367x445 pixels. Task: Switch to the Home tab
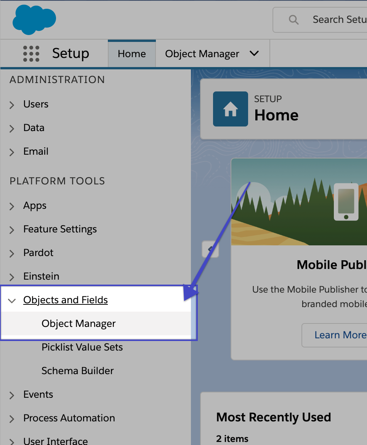point(132,54)
